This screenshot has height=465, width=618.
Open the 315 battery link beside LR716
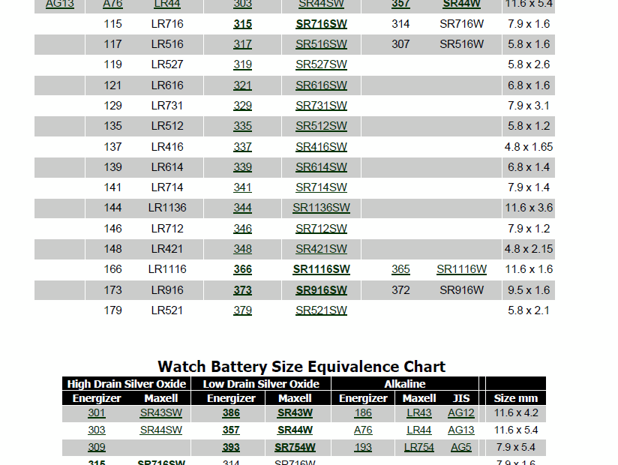coord(242,24)
